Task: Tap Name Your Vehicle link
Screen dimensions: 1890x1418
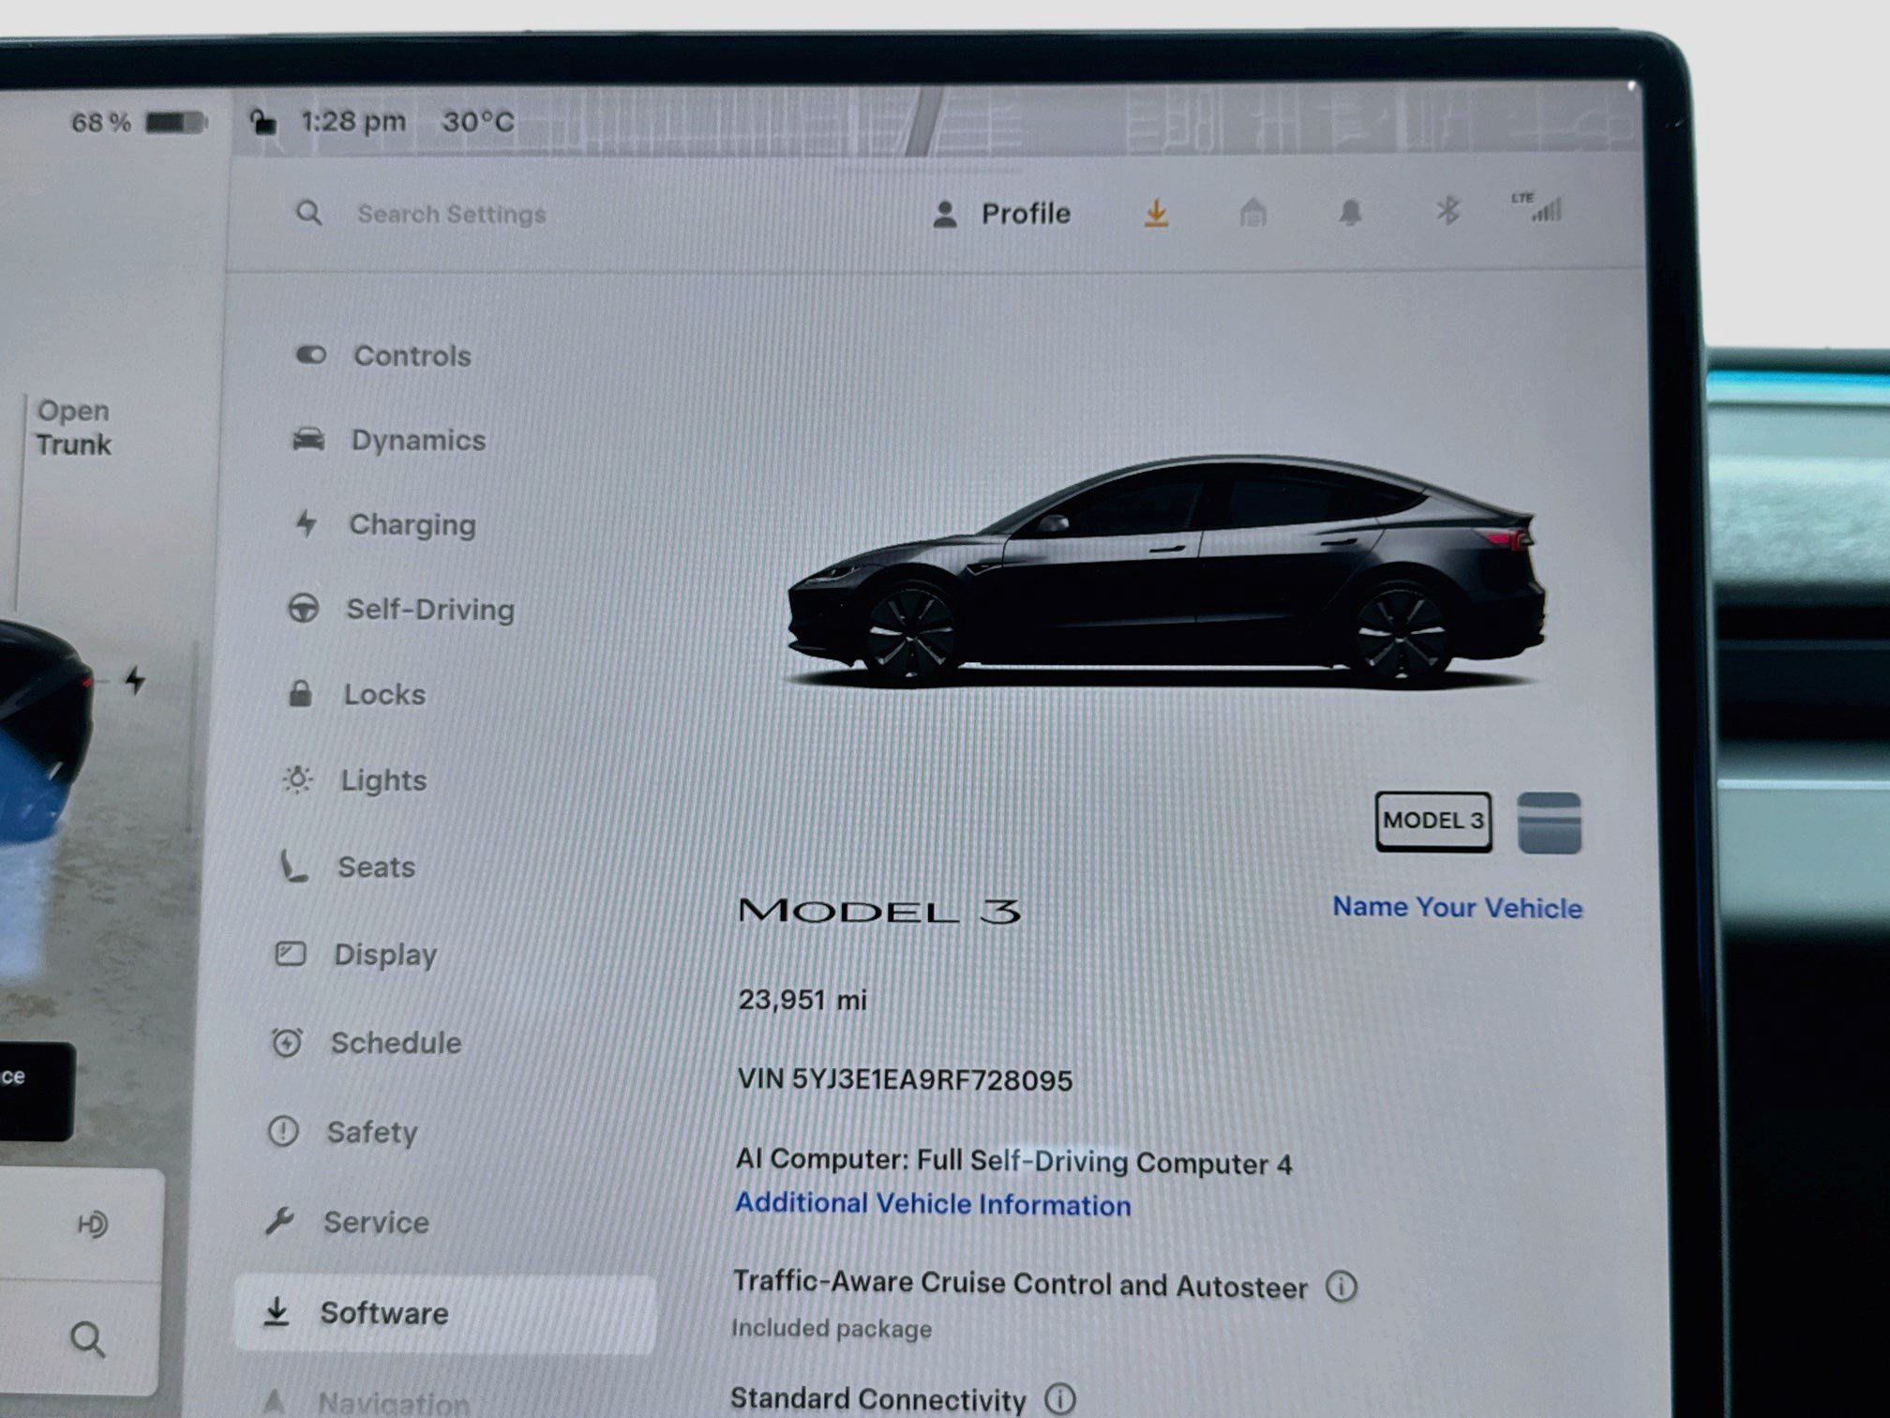Action: [1457, 907]
